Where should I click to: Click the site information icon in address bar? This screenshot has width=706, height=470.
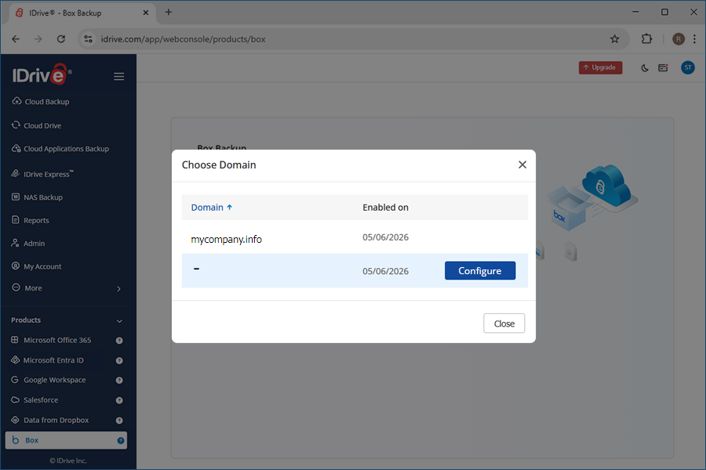pyautogui.click(x=88, y=39)
